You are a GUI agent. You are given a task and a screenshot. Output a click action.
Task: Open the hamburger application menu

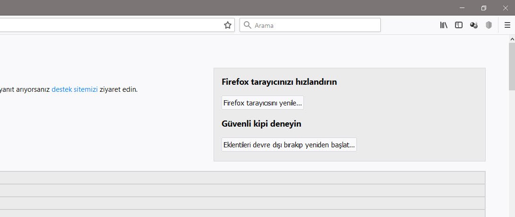coord(507,25)
